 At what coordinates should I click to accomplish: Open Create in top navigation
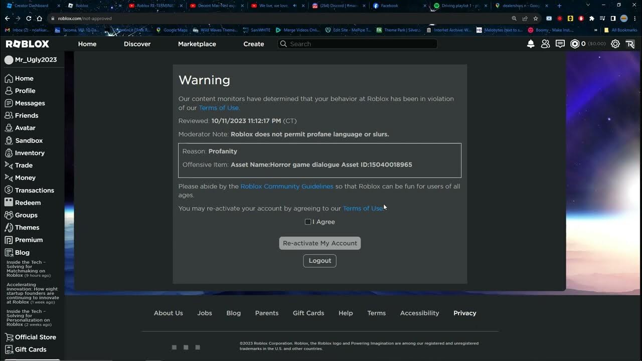point(254,44)
